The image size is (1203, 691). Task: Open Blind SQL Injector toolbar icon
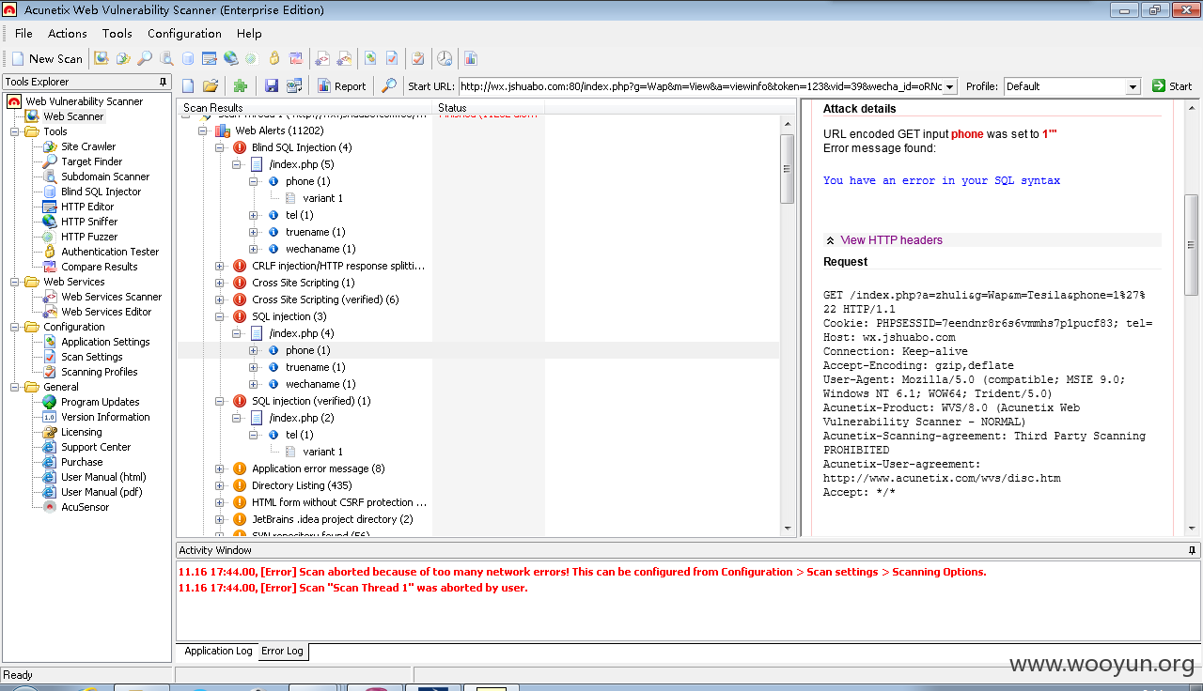[x=188, y=58]
